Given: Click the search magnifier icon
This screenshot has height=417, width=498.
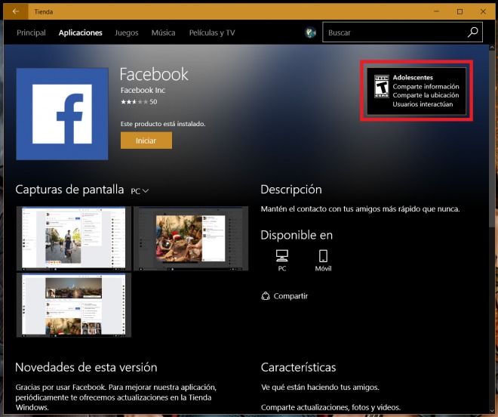Looking at the screenshot, I should point(473,32).
